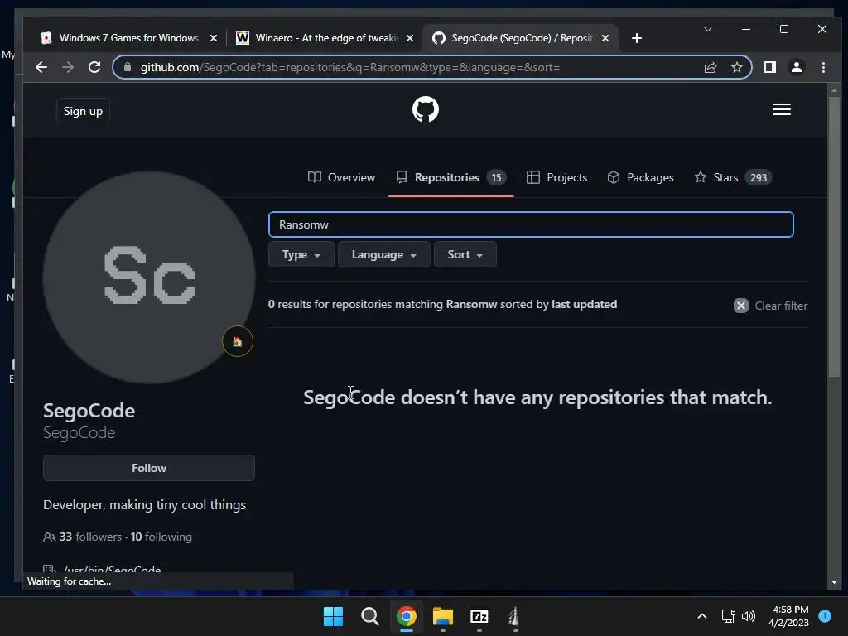Click the SegoCode profile name heading
The height and width of the screenshot is (636, 848).
point(89,411)
